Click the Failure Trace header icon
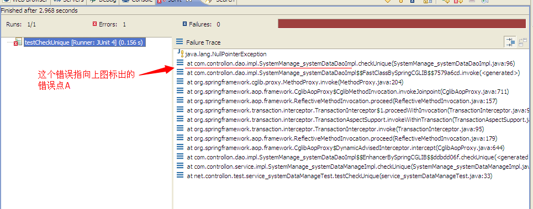Viewport: 533px width, 209px height. 180,42
